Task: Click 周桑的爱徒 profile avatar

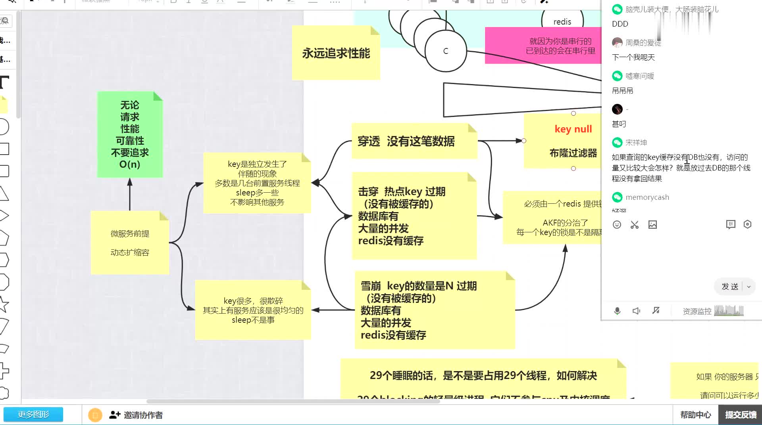Action: point(617,42)
